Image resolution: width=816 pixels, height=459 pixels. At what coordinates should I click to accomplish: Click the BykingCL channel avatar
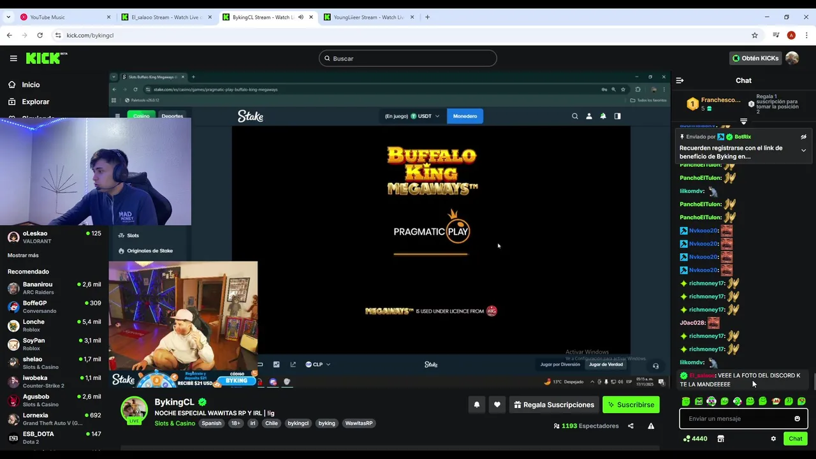click(135, 411)
